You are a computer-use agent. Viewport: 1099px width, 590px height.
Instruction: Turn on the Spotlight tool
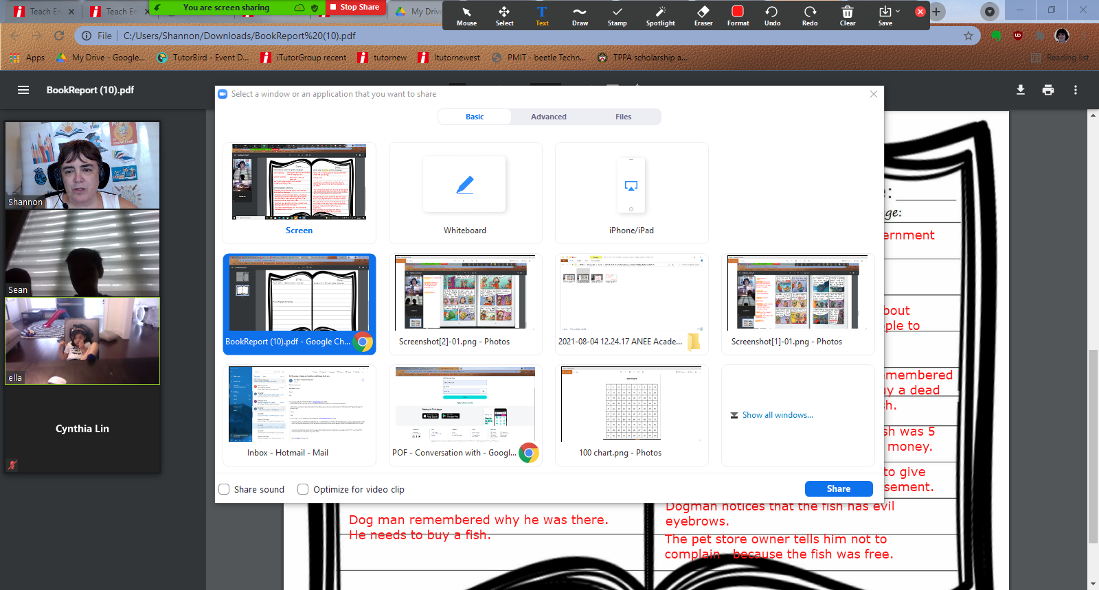[x=660, y=16]
